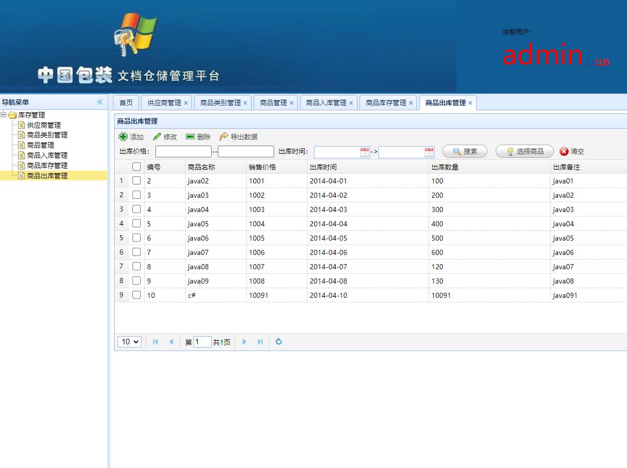Click the refresh icon in pagination bar
Image resolution: width=627 pixels, height=468 pixels.
pos(278,341)
